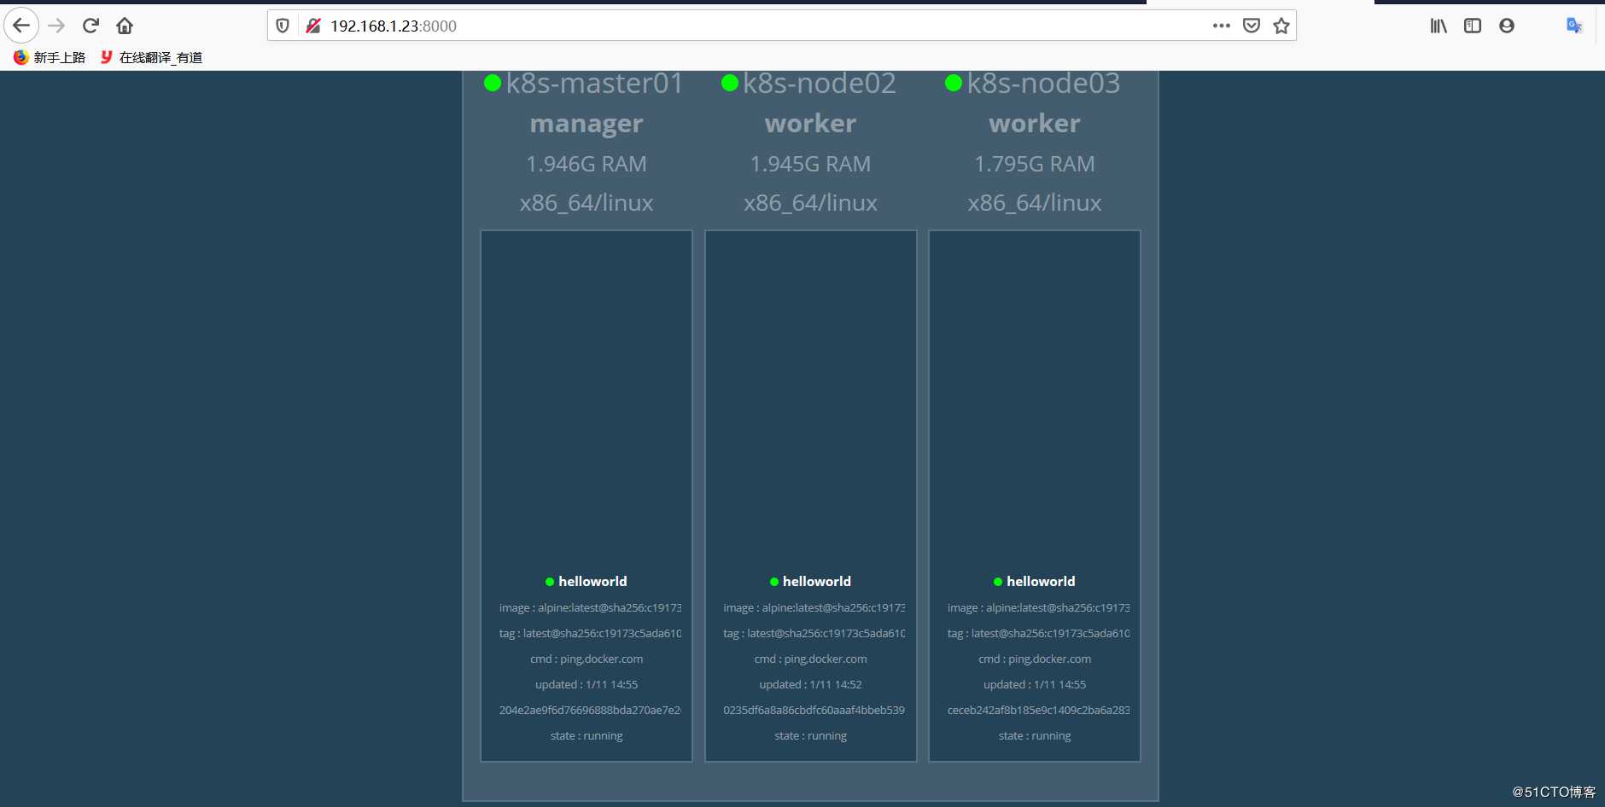1605x807 pixels.
Task: Open the translate extension icon
Action: tap(1574, 26)
